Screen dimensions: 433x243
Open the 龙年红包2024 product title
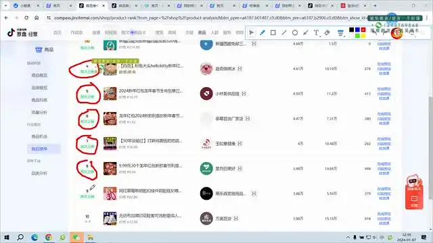pos(151,115)
